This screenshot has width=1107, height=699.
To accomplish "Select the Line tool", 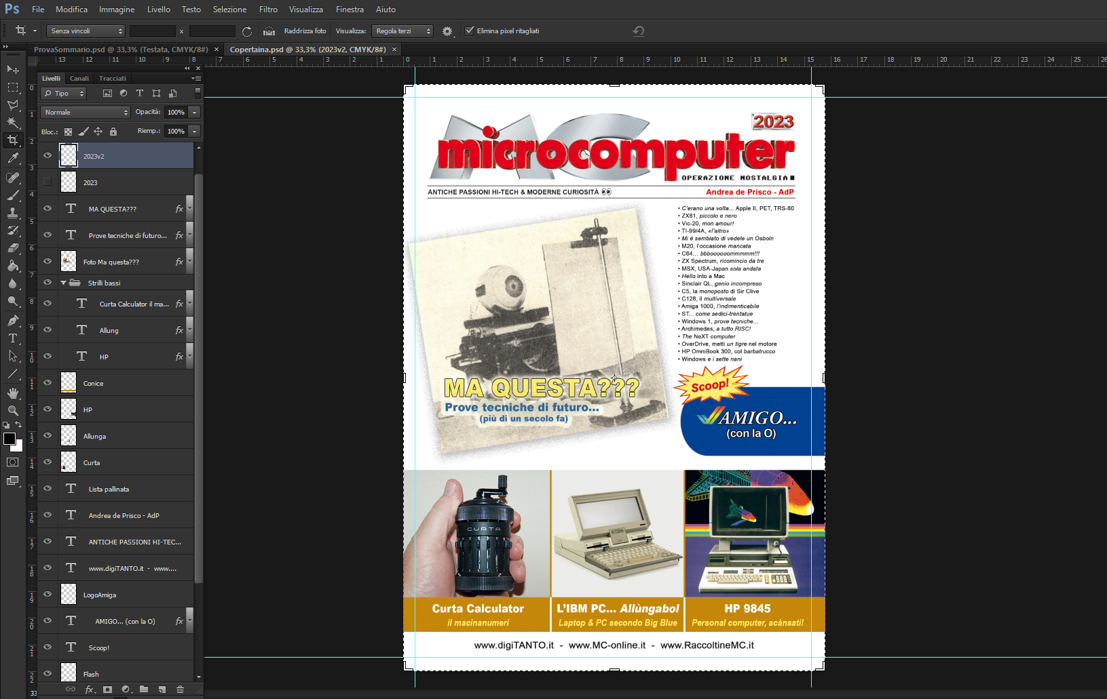I will (x=13, y=374).
